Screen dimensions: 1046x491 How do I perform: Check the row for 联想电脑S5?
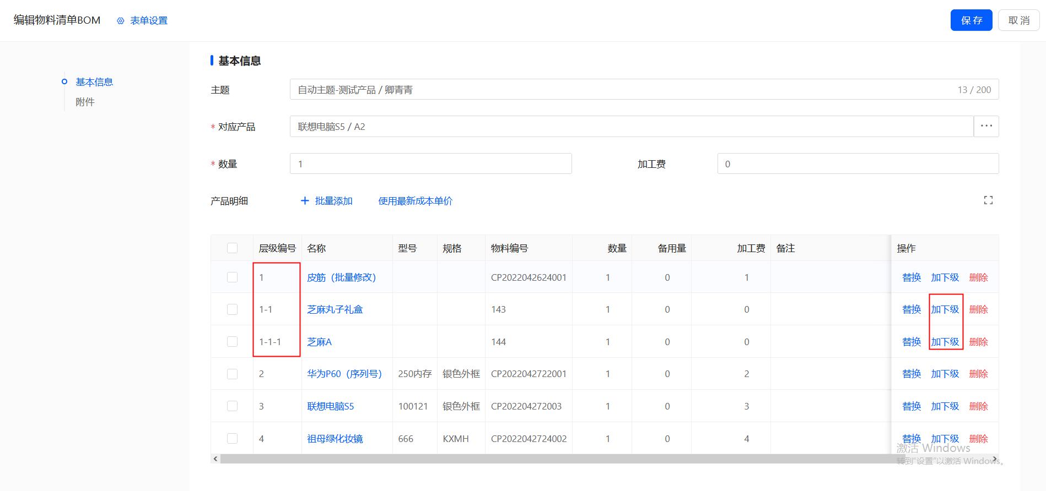point(232,406)
